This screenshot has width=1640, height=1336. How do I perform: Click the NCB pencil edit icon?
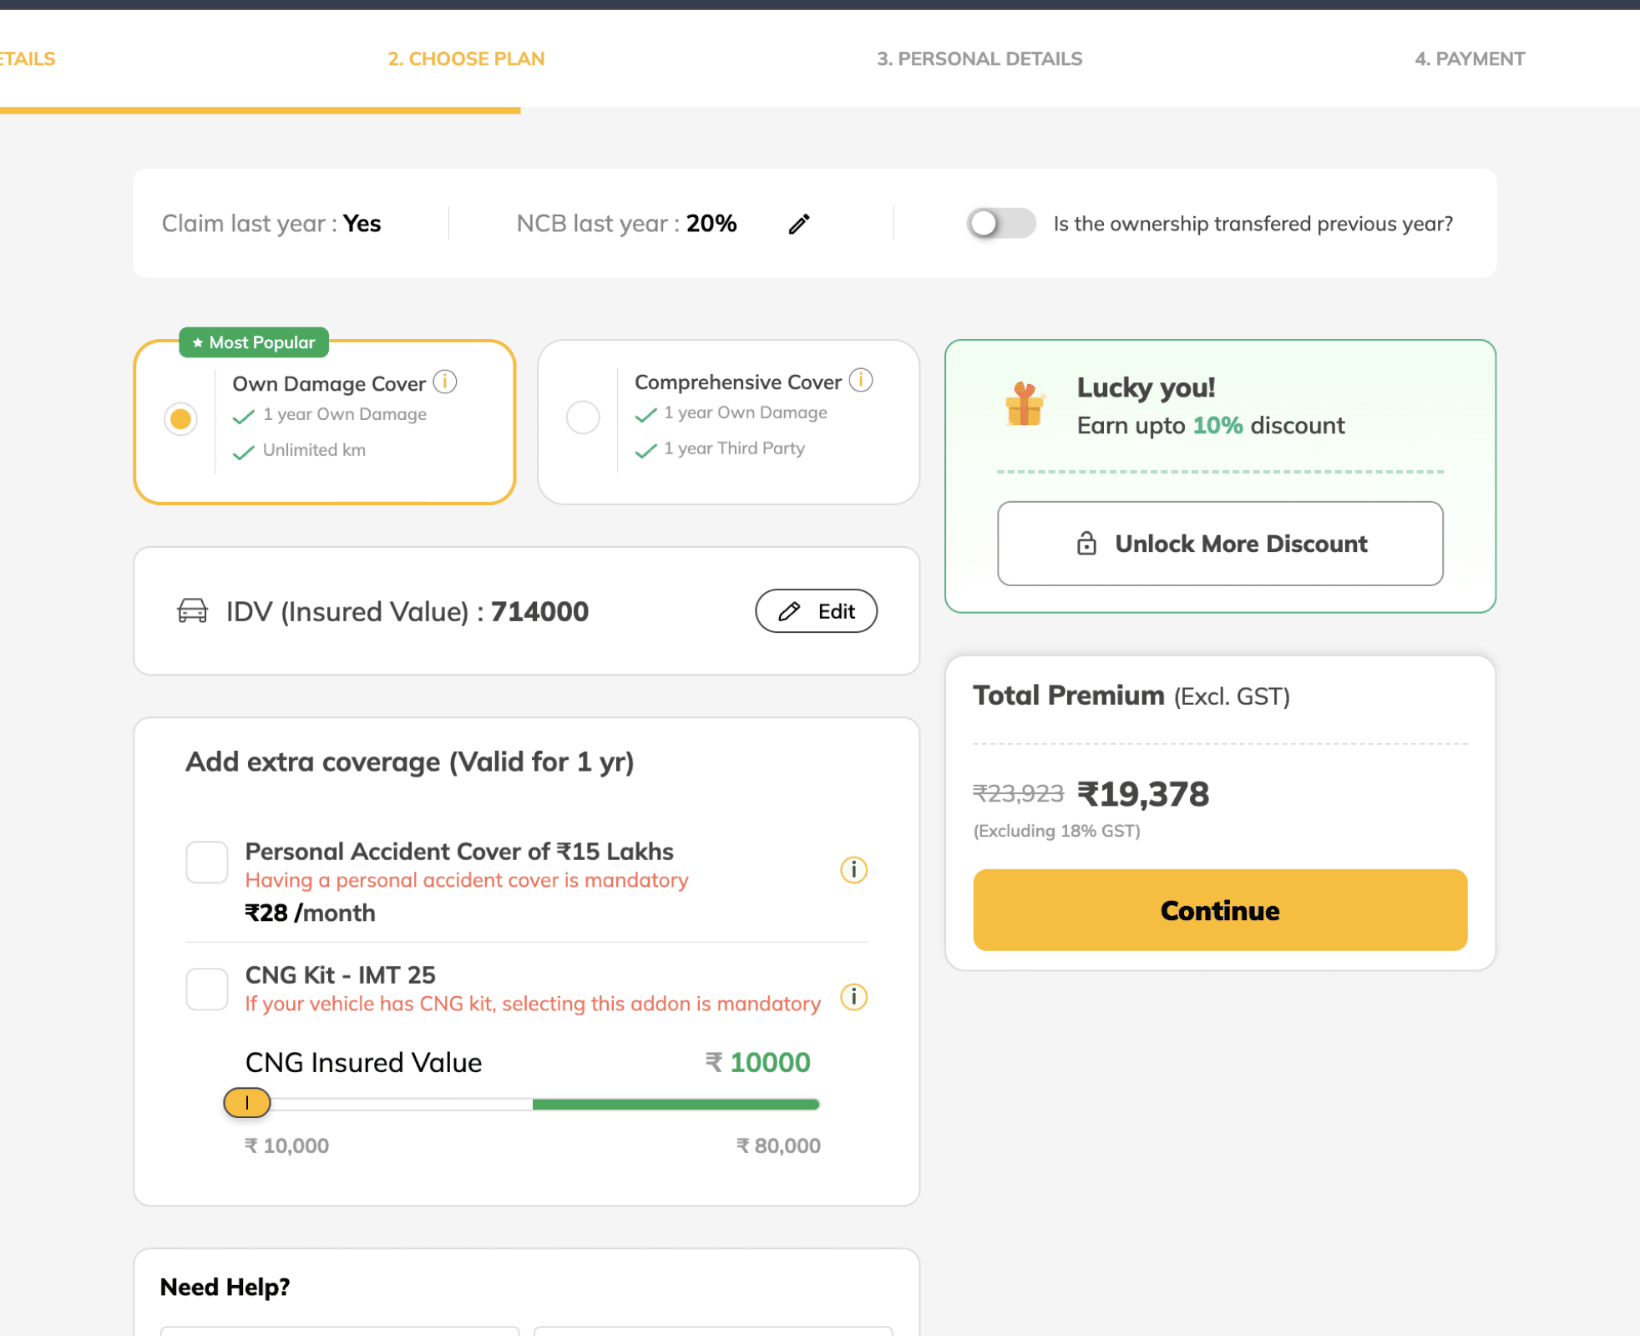tap(799, 224)
